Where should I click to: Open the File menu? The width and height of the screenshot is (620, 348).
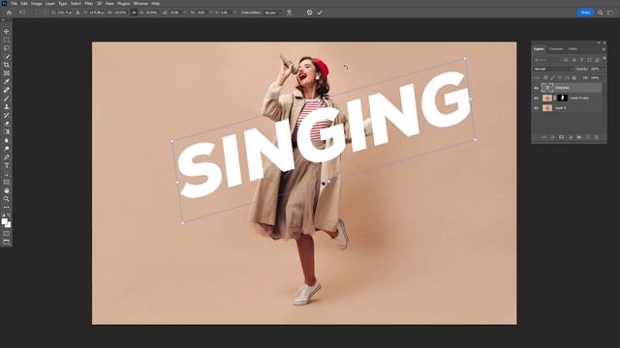coord(14,4)
